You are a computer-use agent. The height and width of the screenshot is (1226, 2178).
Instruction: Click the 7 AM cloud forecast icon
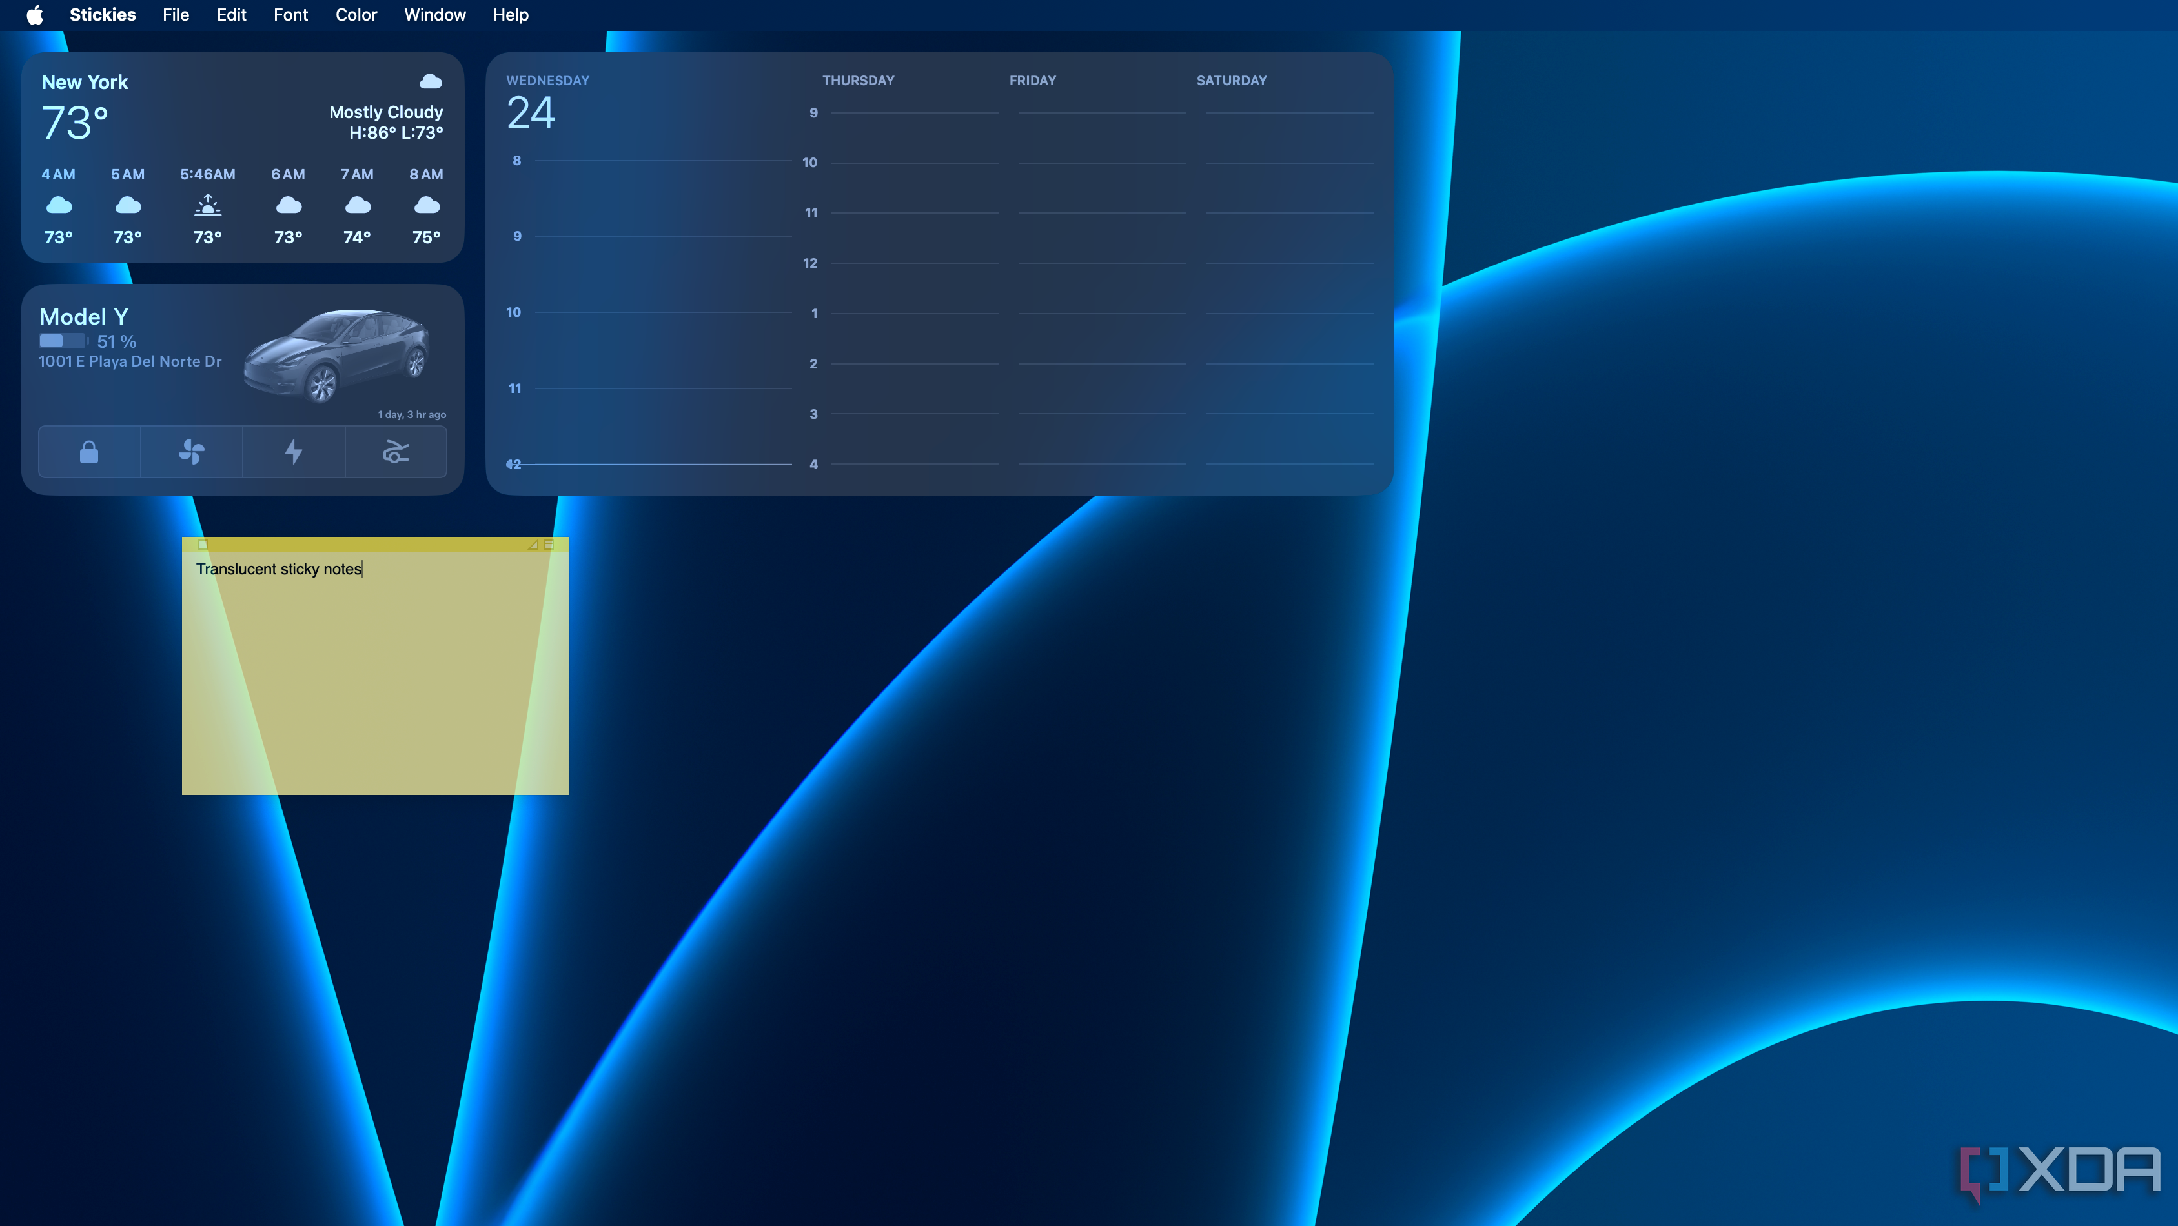click(x=358, y=205)
